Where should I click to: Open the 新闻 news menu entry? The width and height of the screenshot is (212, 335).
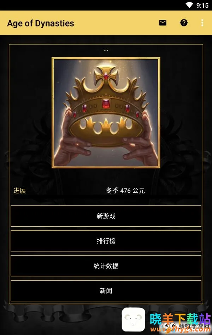tap(106, 291)
